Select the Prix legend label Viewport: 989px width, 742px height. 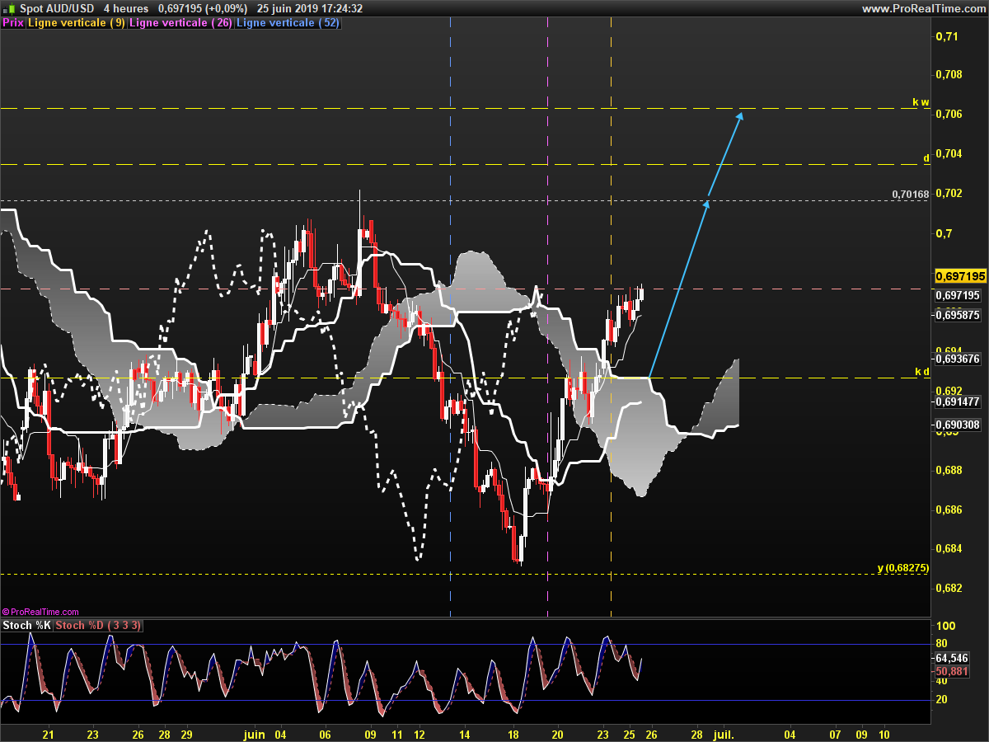click(13, 23)
